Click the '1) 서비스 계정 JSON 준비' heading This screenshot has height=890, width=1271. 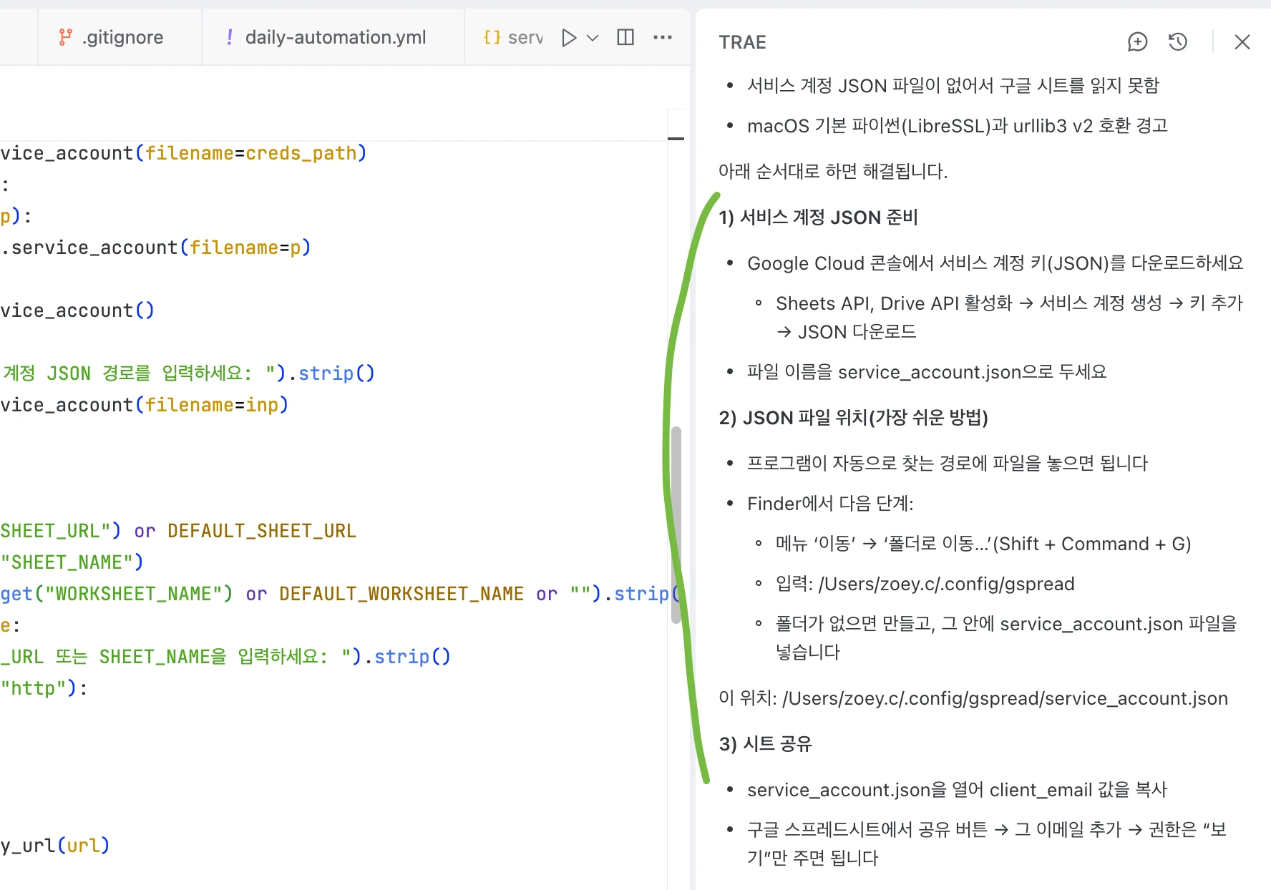pos(818,217)
